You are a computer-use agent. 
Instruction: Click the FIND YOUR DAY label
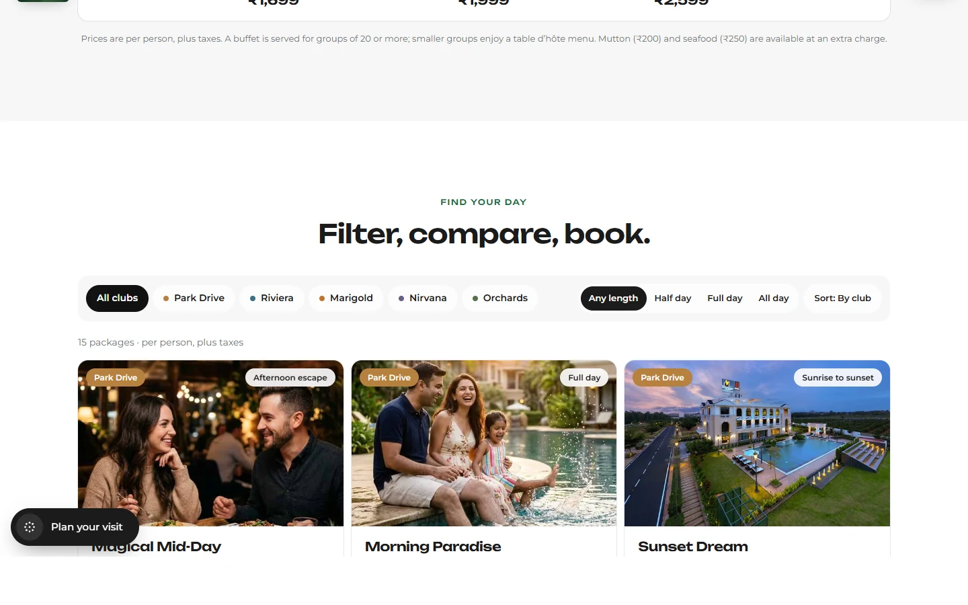(x=483, y=202)
